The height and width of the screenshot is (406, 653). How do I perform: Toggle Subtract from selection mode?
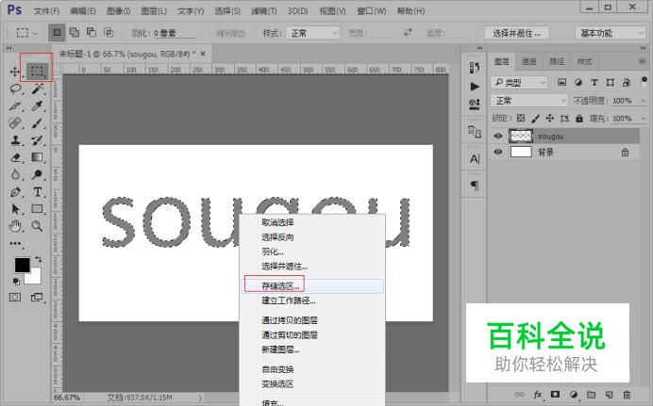coord(92,32)
